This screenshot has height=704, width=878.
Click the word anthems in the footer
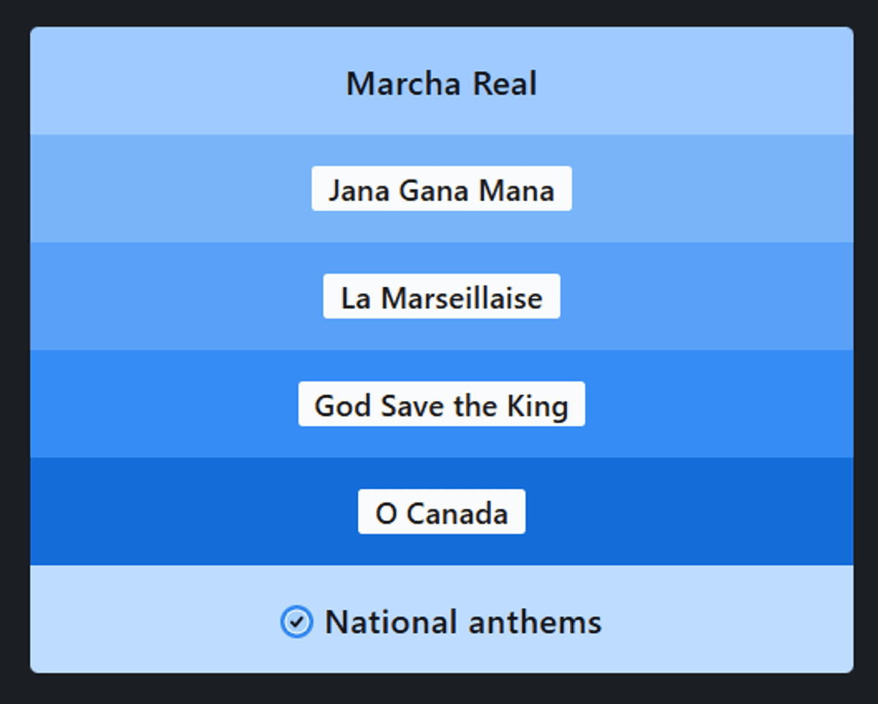[534, 622]
